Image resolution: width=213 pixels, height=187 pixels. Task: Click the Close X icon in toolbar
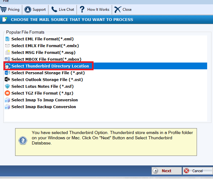point(117,10)
